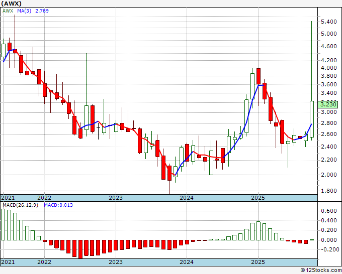Select 2025 on the price chart timeline

coord(258,198)
